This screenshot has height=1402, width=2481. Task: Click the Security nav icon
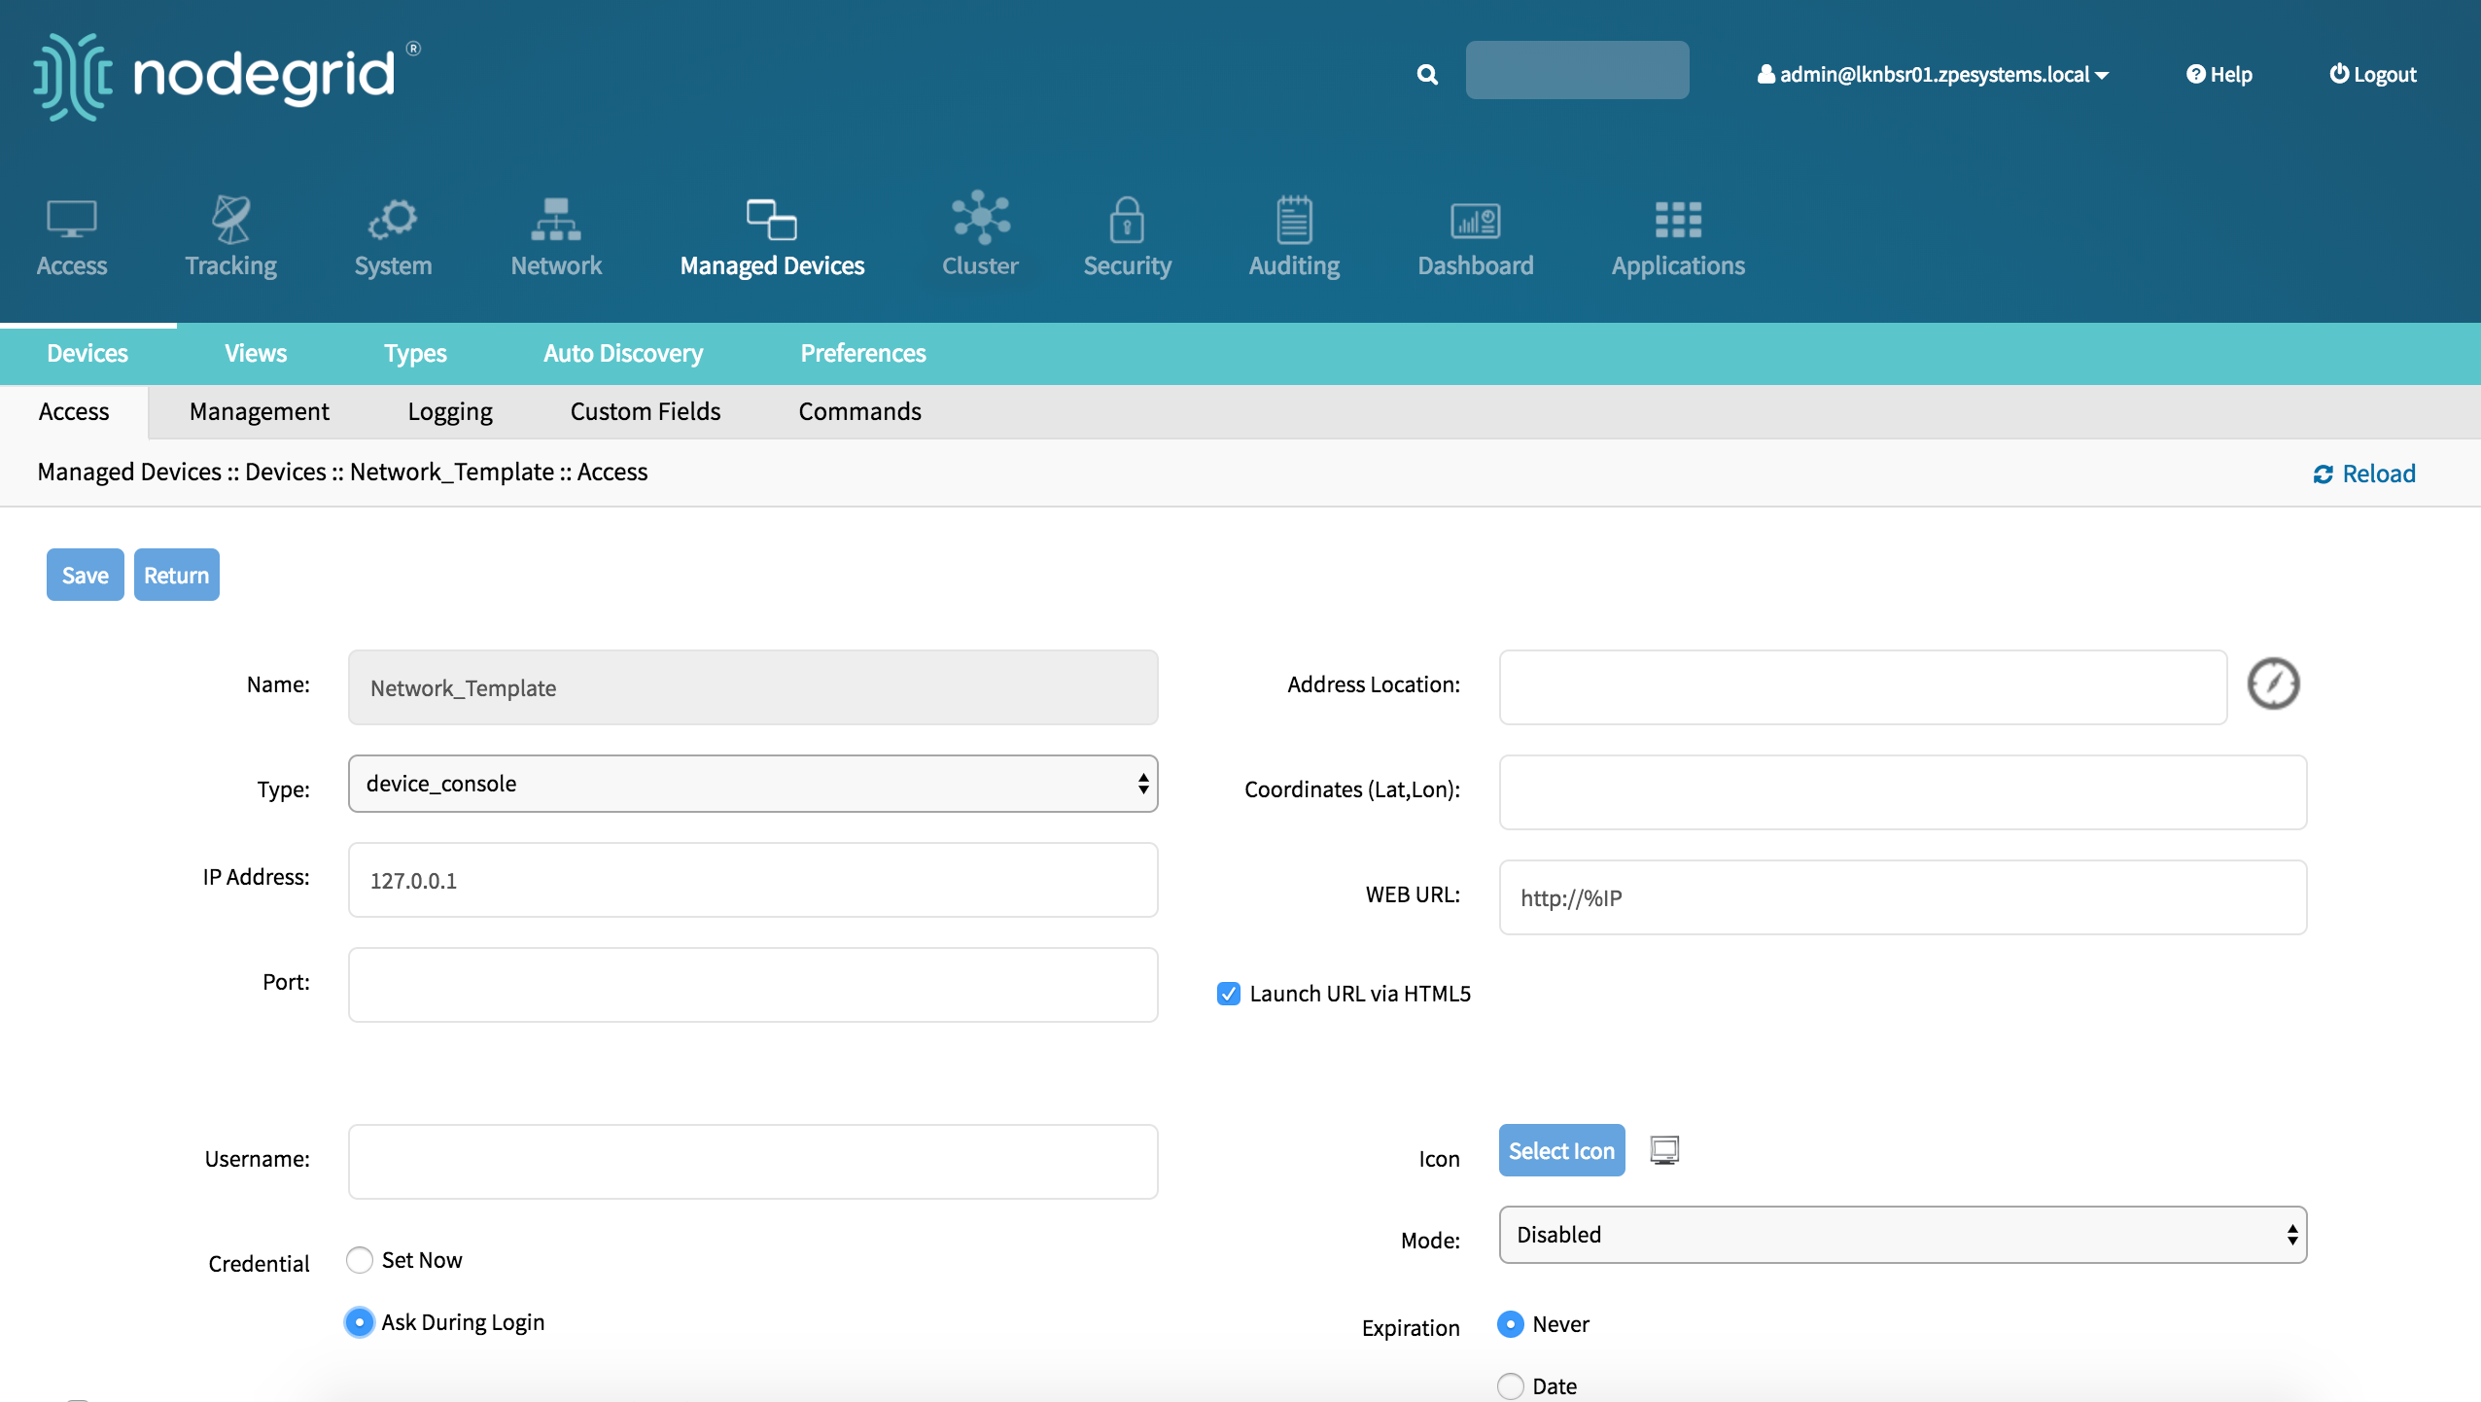tap(1127, 237)
